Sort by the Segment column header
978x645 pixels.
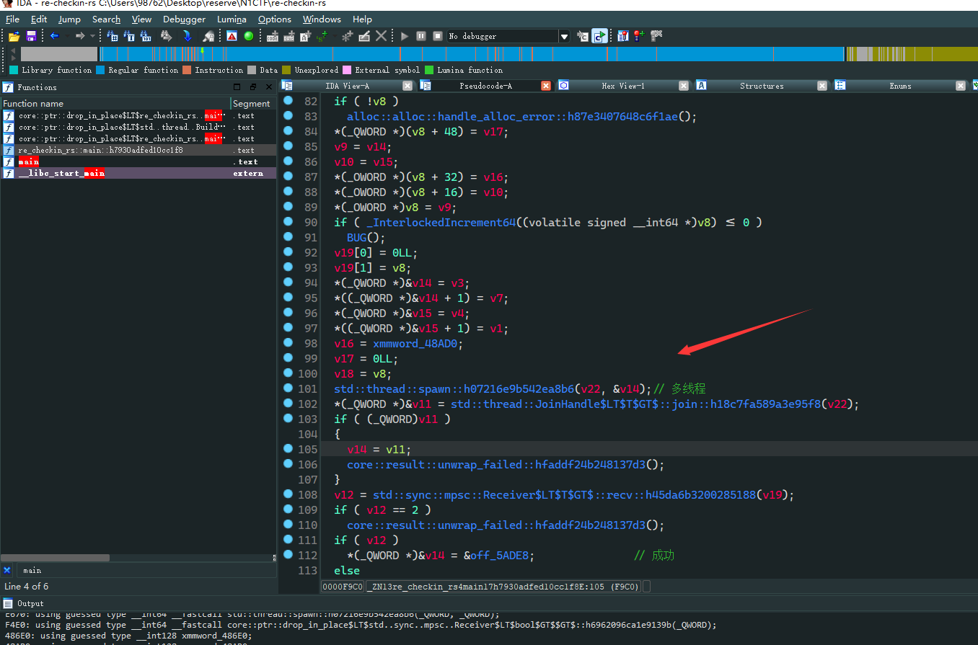[251, 104]
